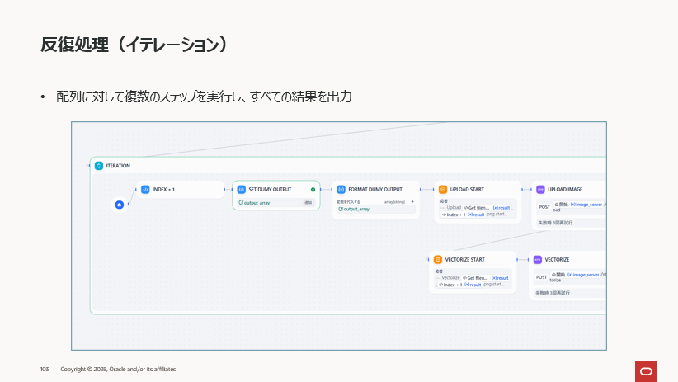Click green success checkmark on SET DUMY OUTPUT
The height and width of the screenshot is (382, 678).
tap(313, 190)
